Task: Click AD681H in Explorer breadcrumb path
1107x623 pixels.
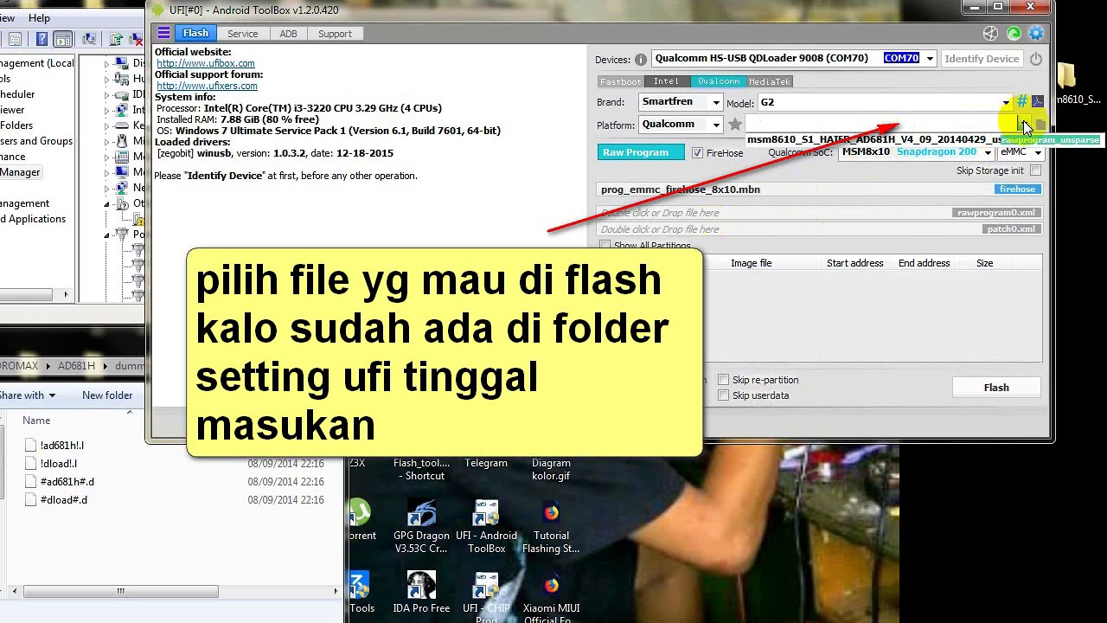Action: click(76, 366)
